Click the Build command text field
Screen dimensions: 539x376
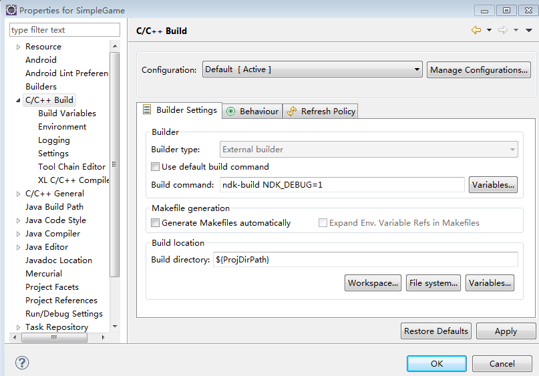coord(341,184)
